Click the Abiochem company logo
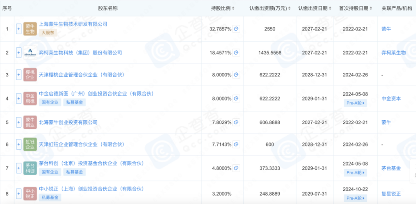The width and height of the screenshot is (416, 204). pos(30,52)
